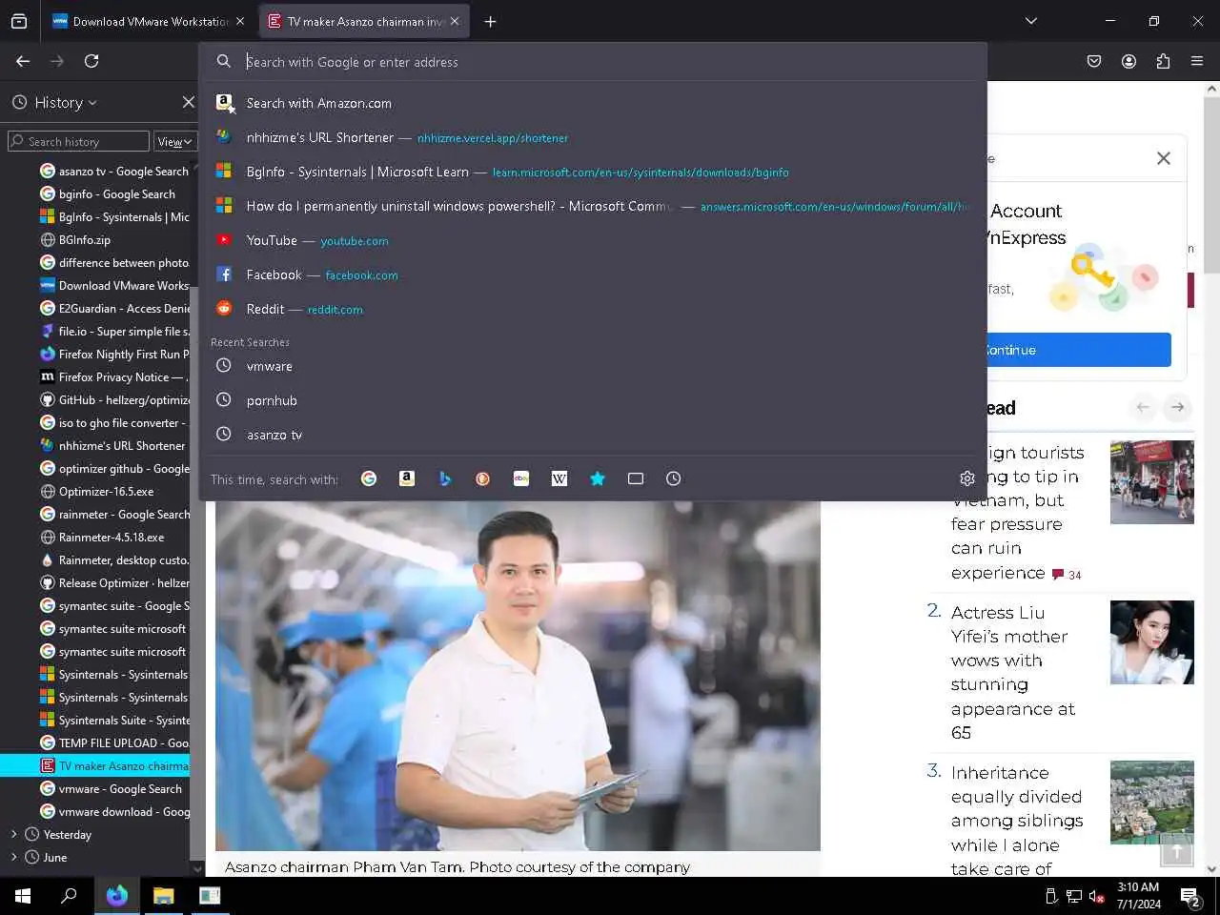Select Facebook suggestion in address dropdown
Viewport: 1220px width, 915px height.
coord(595,274)
